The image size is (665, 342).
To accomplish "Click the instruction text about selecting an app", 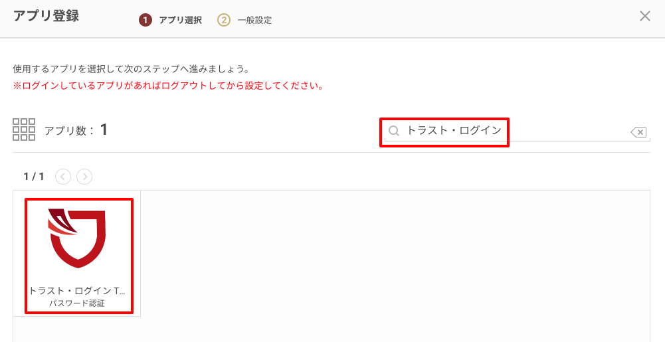I will coord(131,68).
